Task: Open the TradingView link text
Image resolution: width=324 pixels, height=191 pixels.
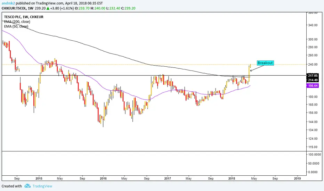Action: pyautogui.click(x=42, y=186)
